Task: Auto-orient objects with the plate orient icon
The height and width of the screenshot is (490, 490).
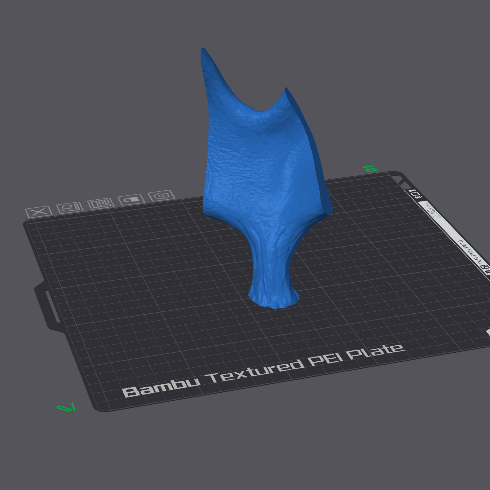Action: pyautogui.click(x=70, y=208)
